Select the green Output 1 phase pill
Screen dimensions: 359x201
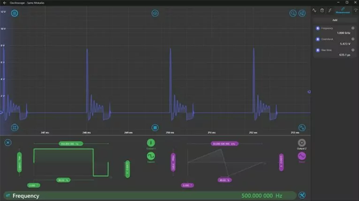(33, 185)
